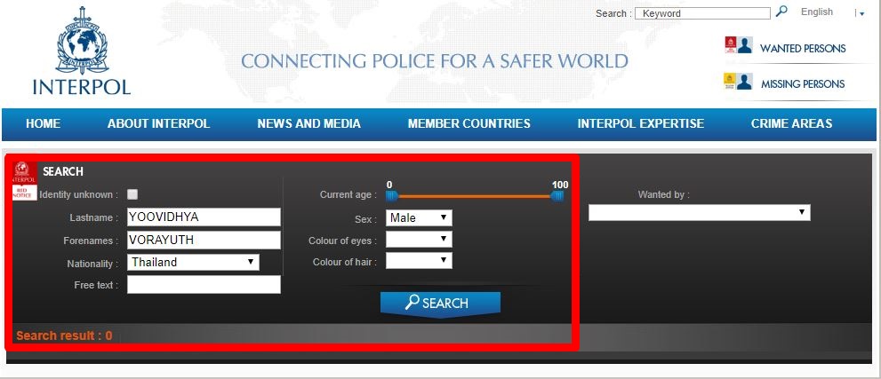Open the Wanted by dropdown
The height and width of the screenshot is (379, 881).
[x=700, y=212]
